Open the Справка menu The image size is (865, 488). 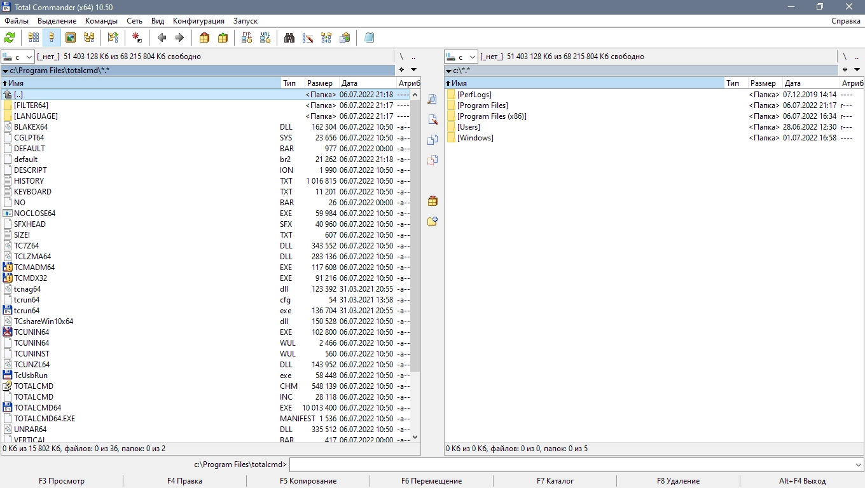[x=846, y=21]
